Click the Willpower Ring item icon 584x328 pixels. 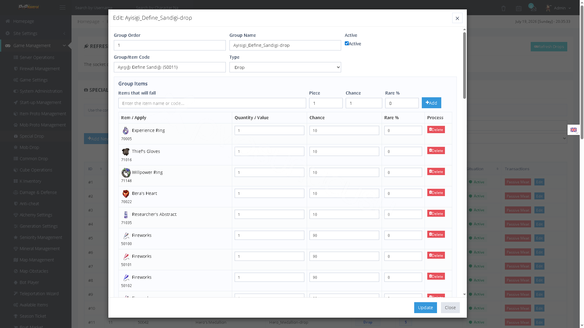click(x=126, y=172)
